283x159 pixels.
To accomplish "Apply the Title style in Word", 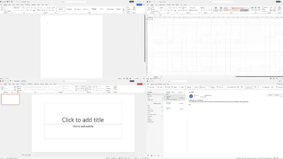I will [94, 9].
